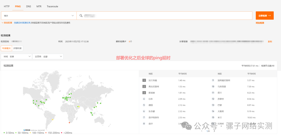Switch to the 详情结果 tab
This screenshot has height=137, width=281.
[17, 48]
